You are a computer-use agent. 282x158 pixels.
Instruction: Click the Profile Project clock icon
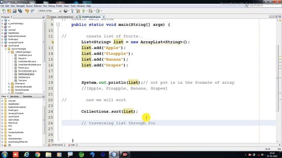[98, 11]
